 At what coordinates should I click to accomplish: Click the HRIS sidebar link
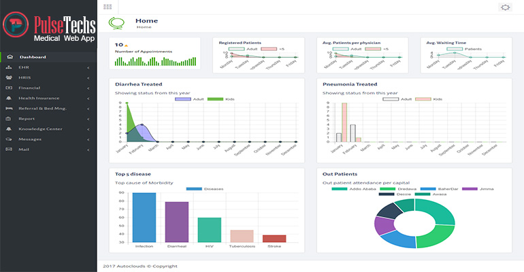24,78
